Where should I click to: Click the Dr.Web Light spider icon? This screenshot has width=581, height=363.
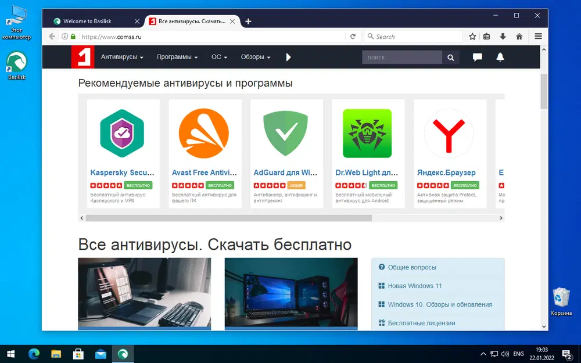coord(367,134)
